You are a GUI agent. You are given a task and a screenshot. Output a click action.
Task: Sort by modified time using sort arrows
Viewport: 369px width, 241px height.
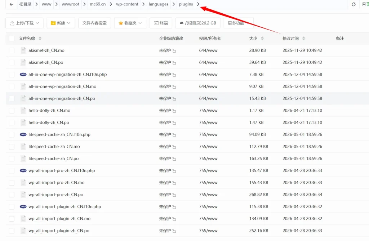click(x=303, y=38)
